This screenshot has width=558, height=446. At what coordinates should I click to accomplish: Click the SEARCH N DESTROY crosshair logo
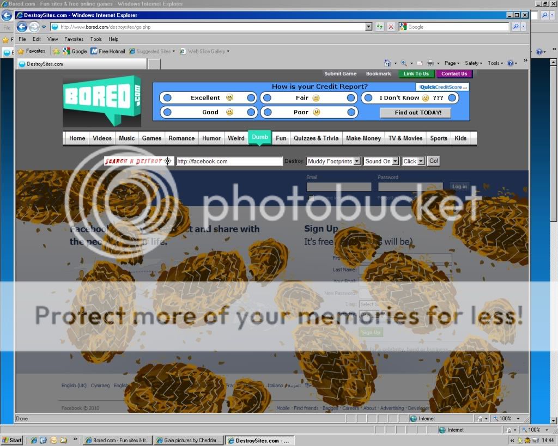tap(139, 161)
